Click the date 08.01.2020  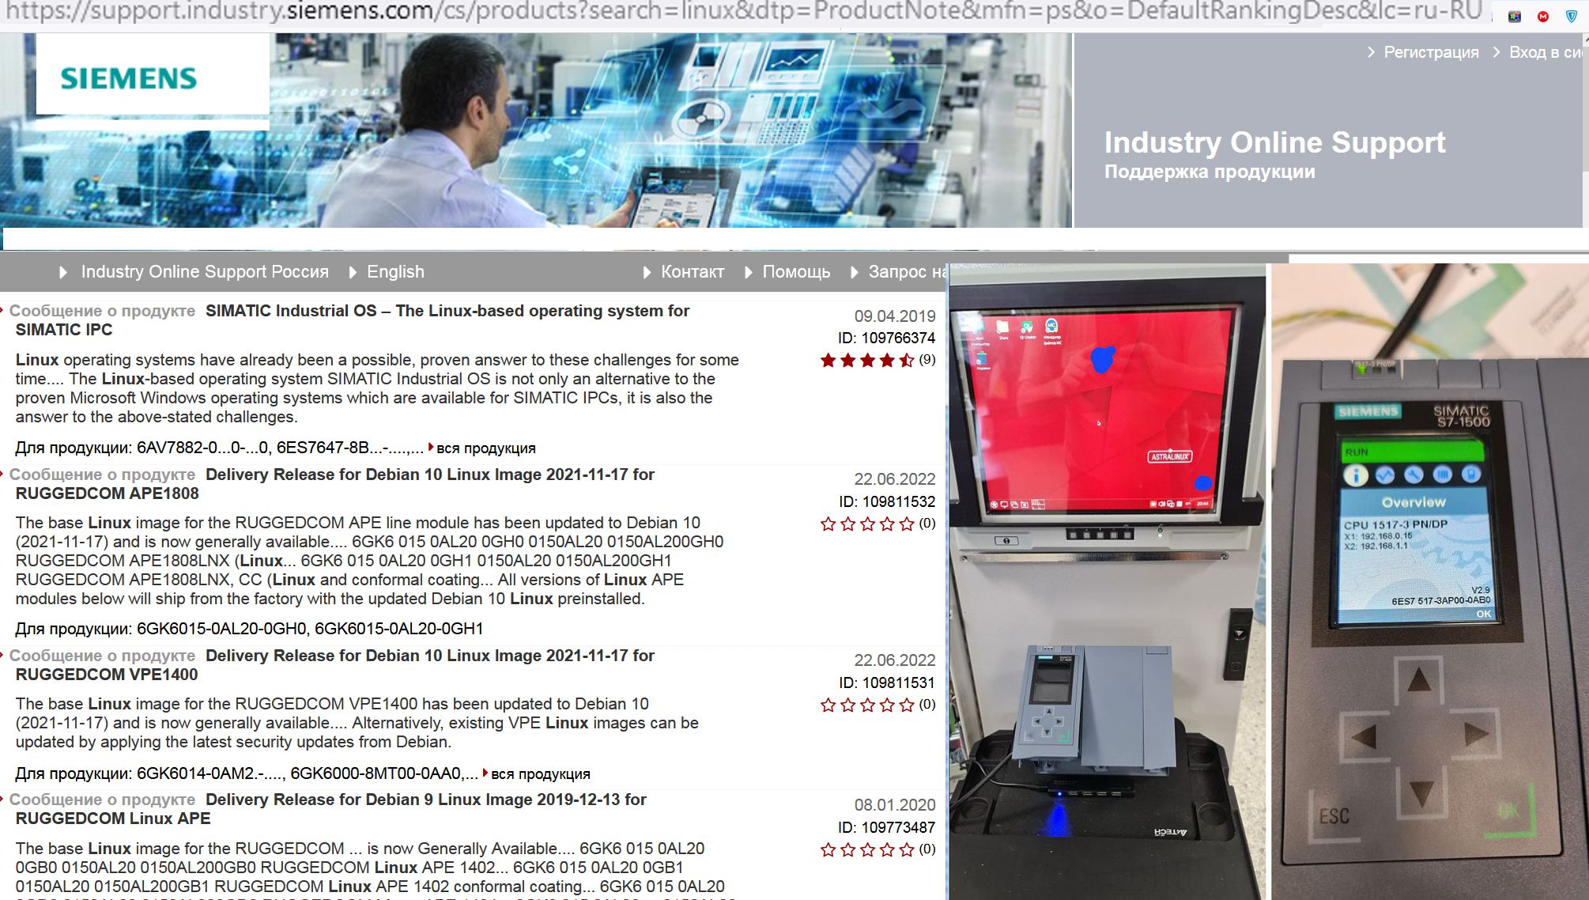coord(895,805)
